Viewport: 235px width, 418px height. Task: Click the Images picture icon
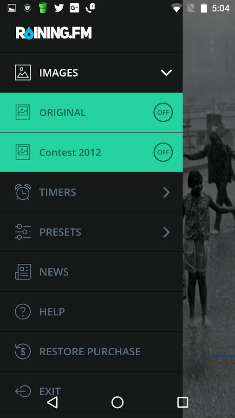[x=23, y=72]
